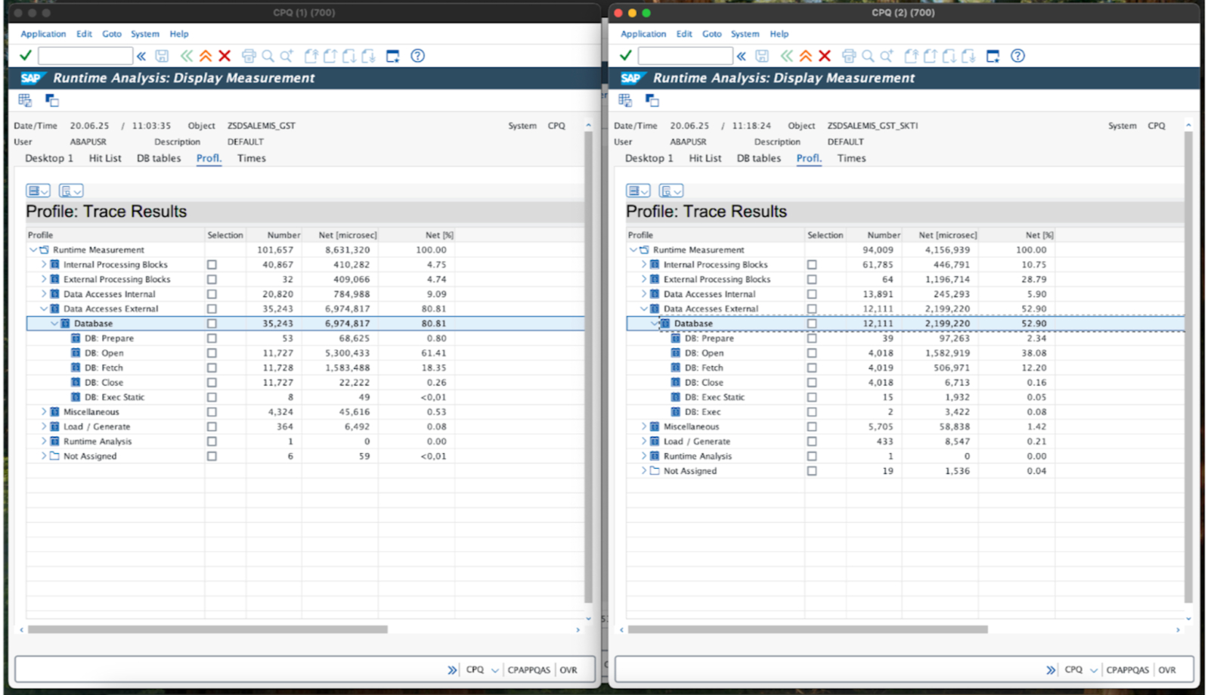
Task: Click red Cancel X icon in CPQ (1) toolbar
Action: coord(225,56)
